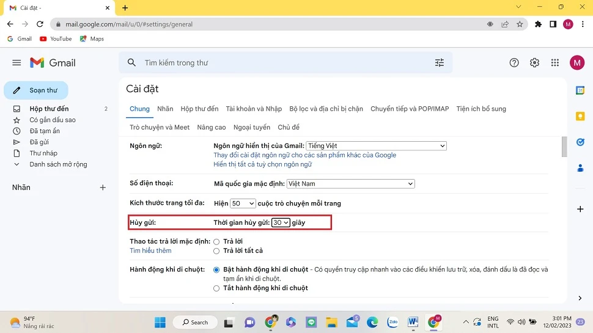Choose "Tắt hành động khi di chuột"

coord(216,288)
